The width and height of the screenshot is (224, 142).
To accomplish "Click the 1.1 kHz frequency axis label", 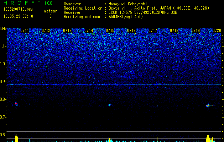I will (3, 46).
